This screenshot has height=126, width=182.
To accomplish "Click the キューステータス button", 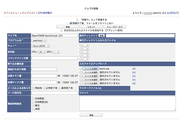I will pyautogui.click(x=115, y=27).
